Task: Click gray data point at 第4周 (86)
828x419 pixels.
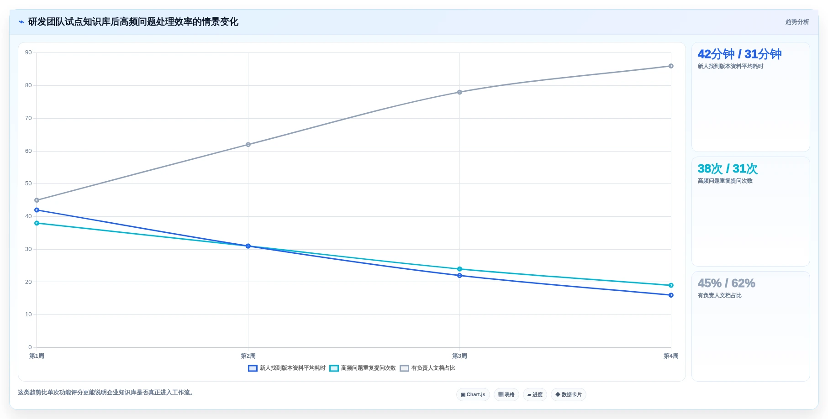Action: tap(671, 66)
